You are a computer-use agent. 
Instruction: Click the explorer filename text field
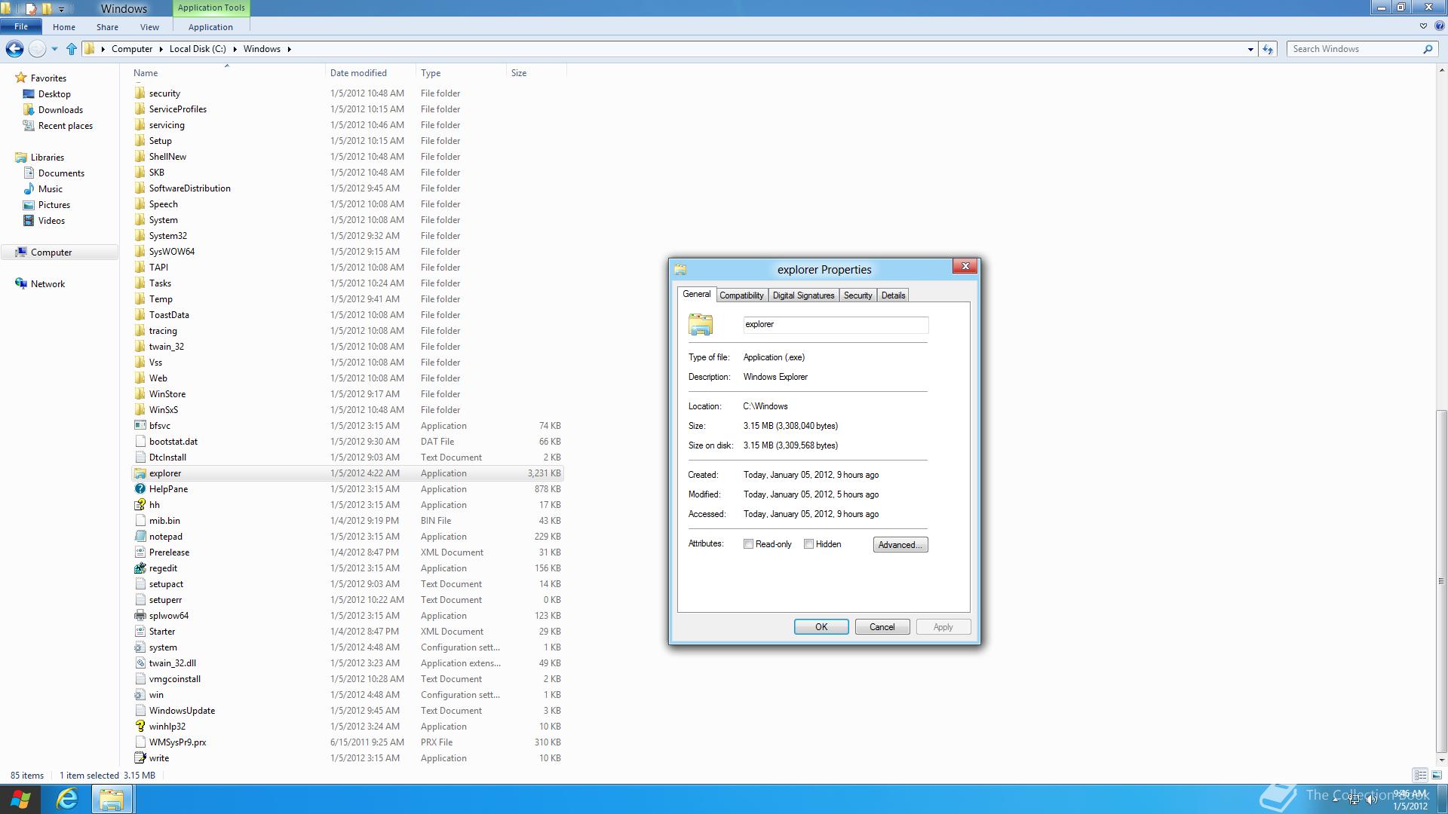tap(836, 325)
